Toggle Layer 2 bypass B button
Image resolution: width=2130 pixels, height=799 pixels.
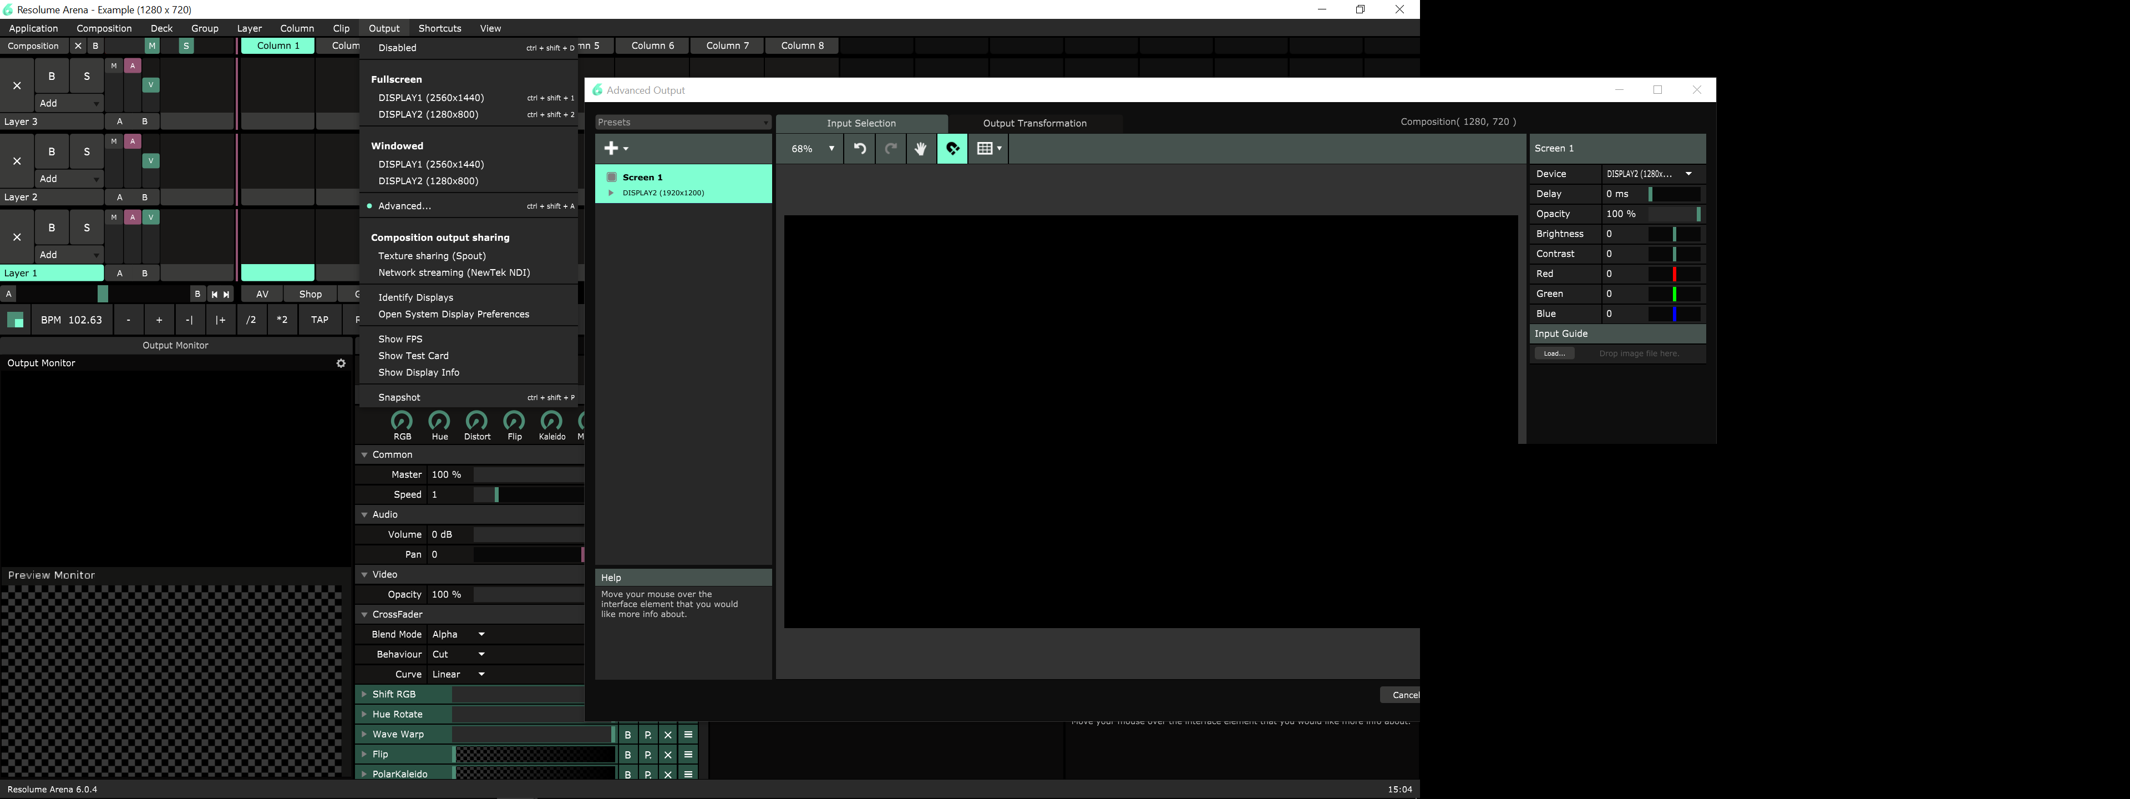point(52,151)
